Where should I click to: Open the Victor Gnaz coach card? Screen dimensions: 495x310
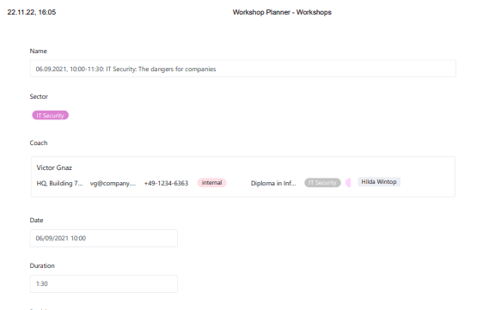tap(242, 177)
